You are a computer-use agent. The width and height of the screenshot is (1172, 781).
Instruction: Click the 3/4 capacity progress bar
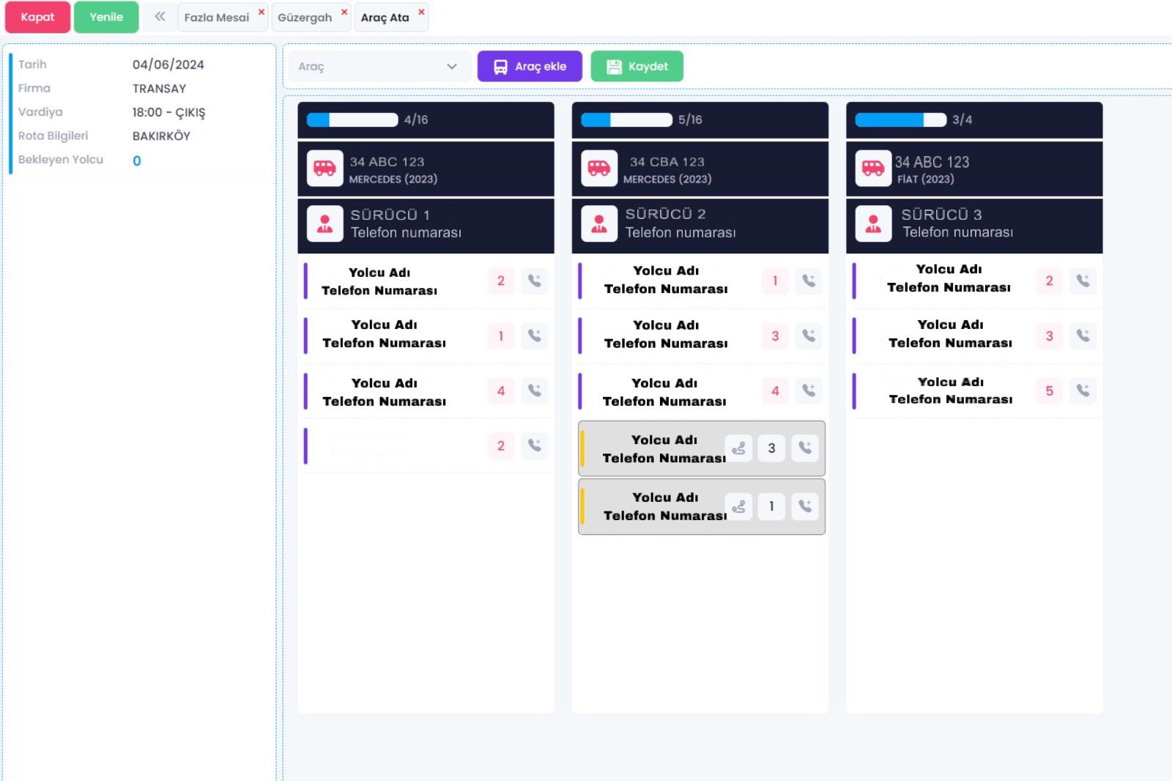coord(900,120)
